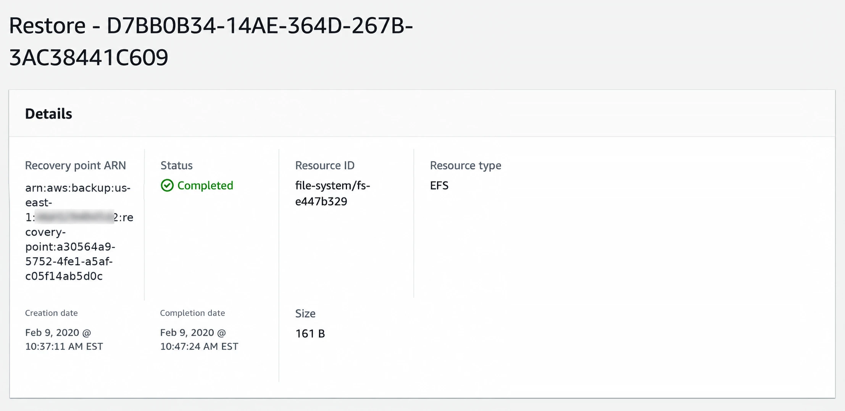
Task: Click the blurred account number in the ARN
Action: coord(75,217)
